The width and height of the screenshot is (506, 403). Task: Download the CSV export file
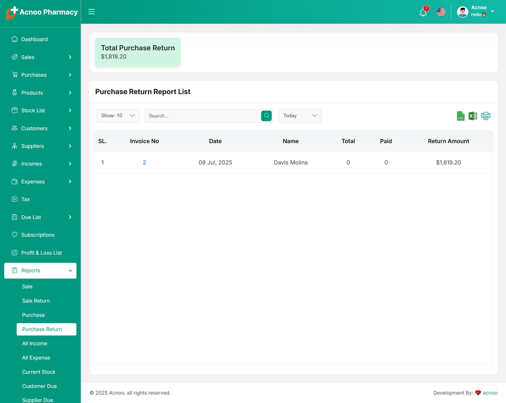point(460,116)
